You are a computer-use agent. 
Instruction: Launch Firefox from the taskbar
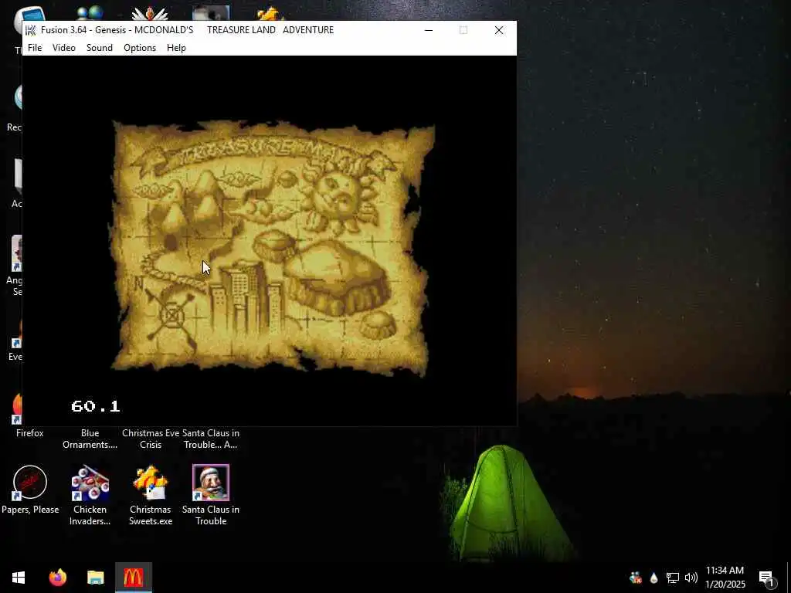tap(57, 578)
